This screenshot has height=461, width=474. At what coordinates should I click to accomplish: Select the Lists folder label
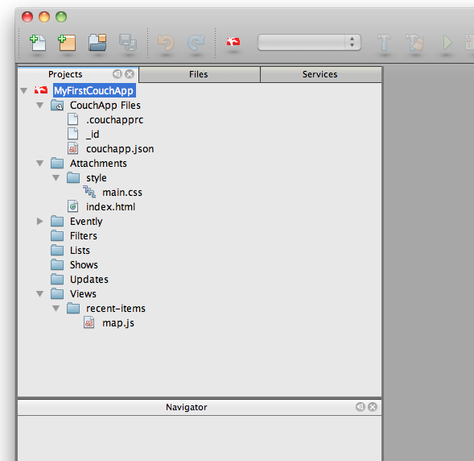click(x=80, y=251)
